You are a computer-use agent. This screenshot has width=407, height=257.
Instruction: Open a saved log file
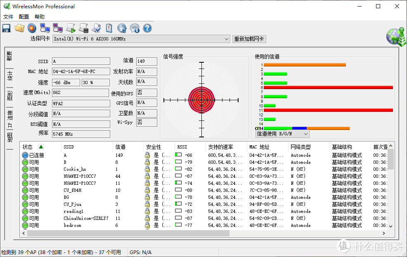click(19, 28)
